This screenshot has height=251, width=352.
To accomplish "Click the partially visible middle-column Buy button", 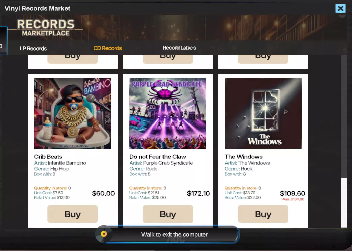I will [x=168, y=59].
